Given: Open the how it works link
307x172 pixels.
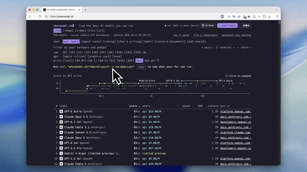Looking at the screenshot, I should point(181,35).
